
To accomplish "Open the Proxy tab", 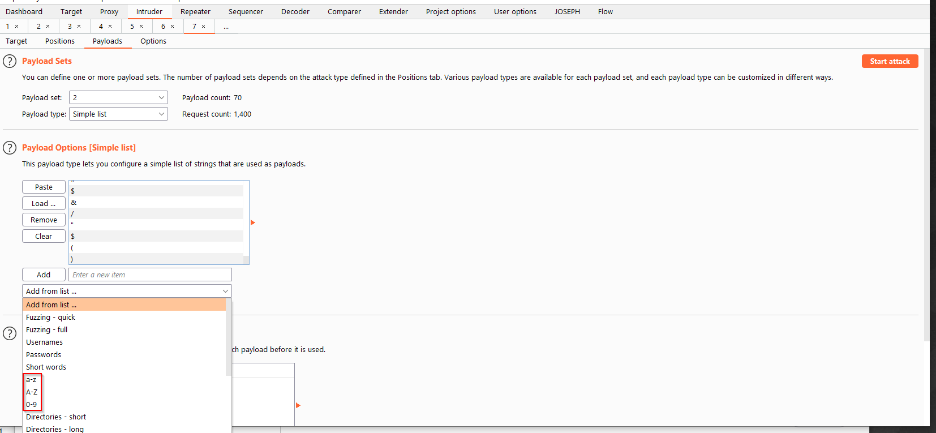I will [x=109, y=12].
